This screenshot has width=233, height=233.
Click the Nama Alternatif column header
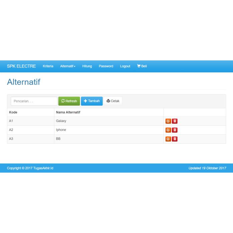[x=68, y=113]
